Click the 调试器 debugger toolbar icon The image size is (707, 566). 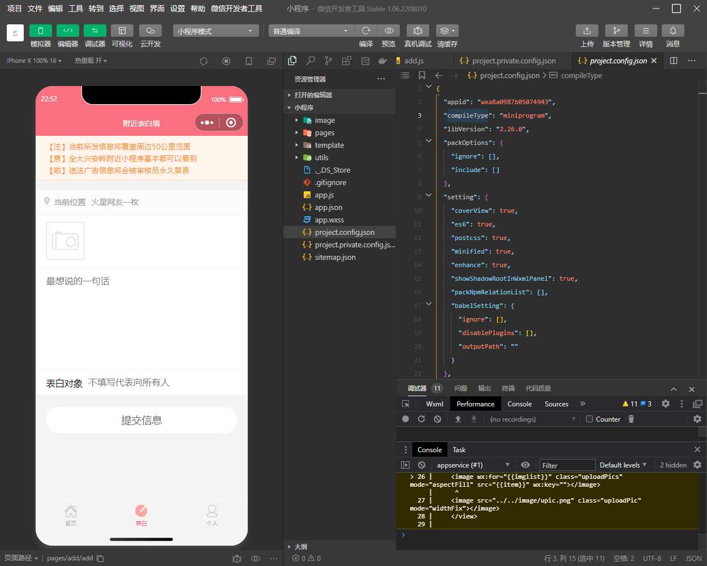coord(94,31)
